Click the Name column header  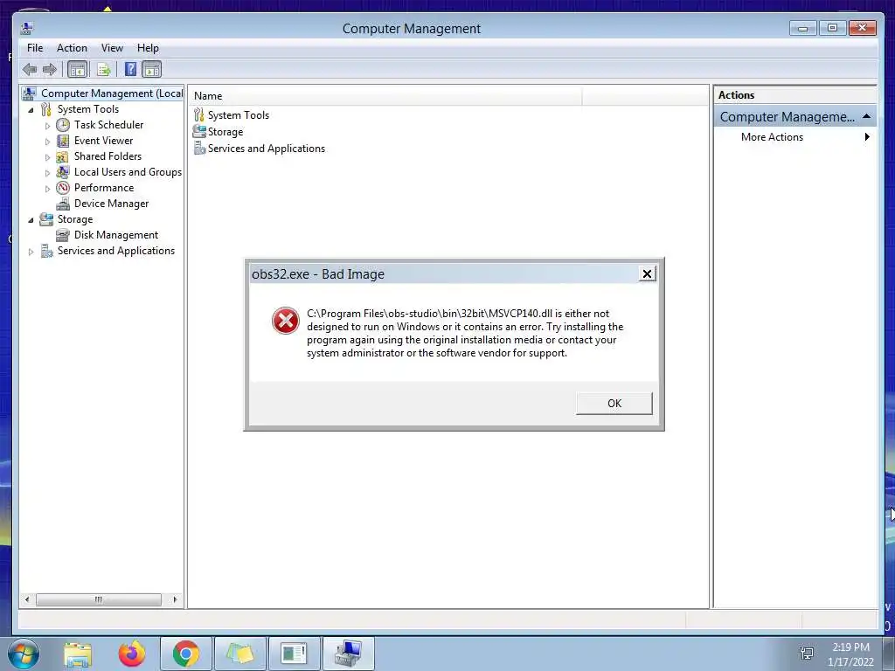[385, 96]
